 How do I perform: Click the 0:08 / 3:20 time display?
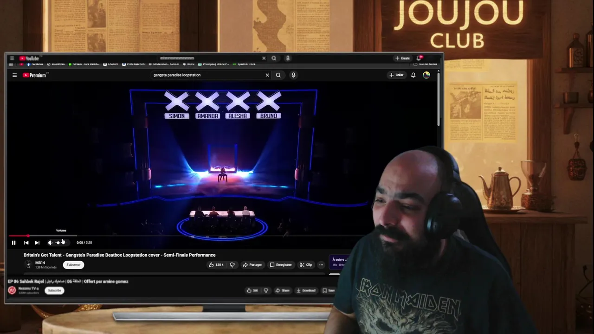(x=84, y=243)
